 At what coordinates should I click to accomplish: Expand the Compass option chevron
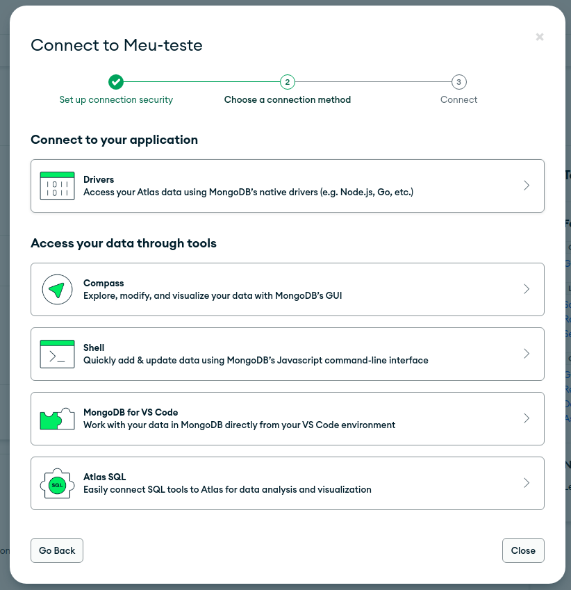(x=527, y=289)
